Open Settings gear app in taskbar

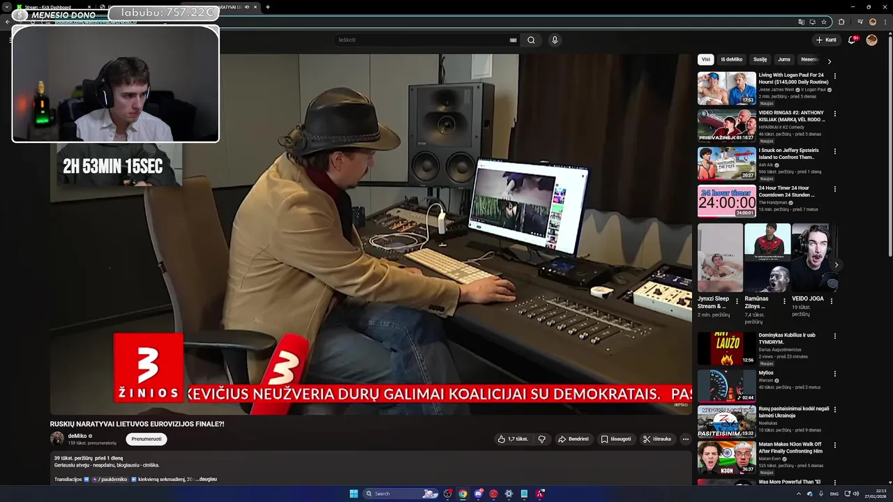[x=509, y=494]
